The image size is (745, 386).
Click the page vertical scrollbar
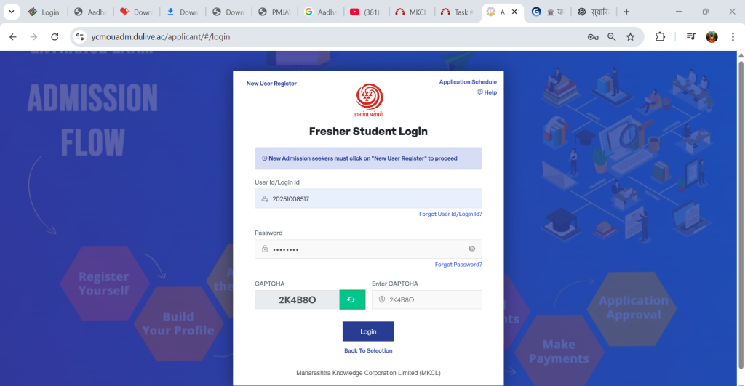point(741,214)
